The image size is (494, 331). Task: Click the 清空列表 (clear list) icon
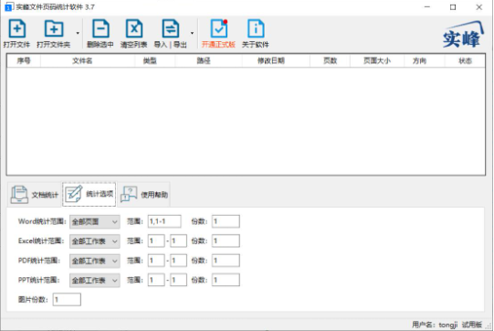point(134,28)
